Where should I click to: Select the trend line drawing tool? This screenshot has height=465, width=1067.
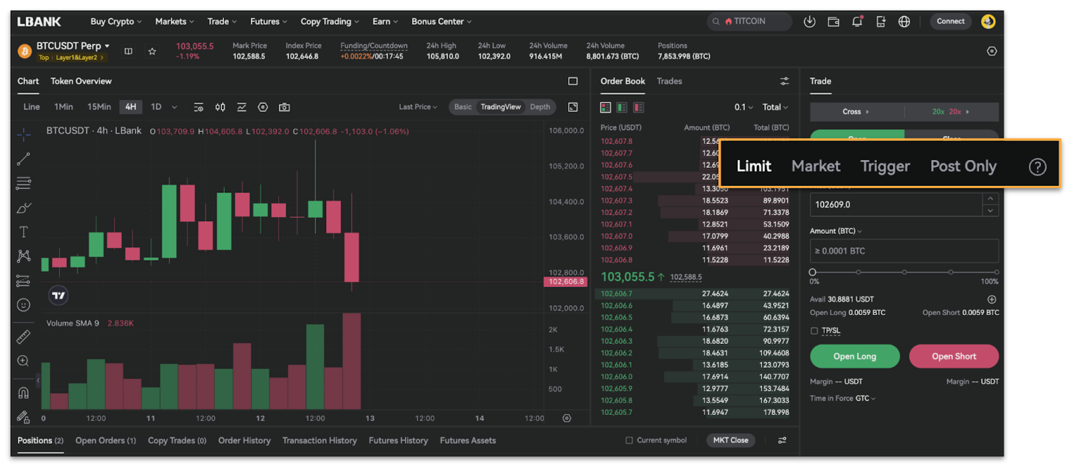[23, 159]
